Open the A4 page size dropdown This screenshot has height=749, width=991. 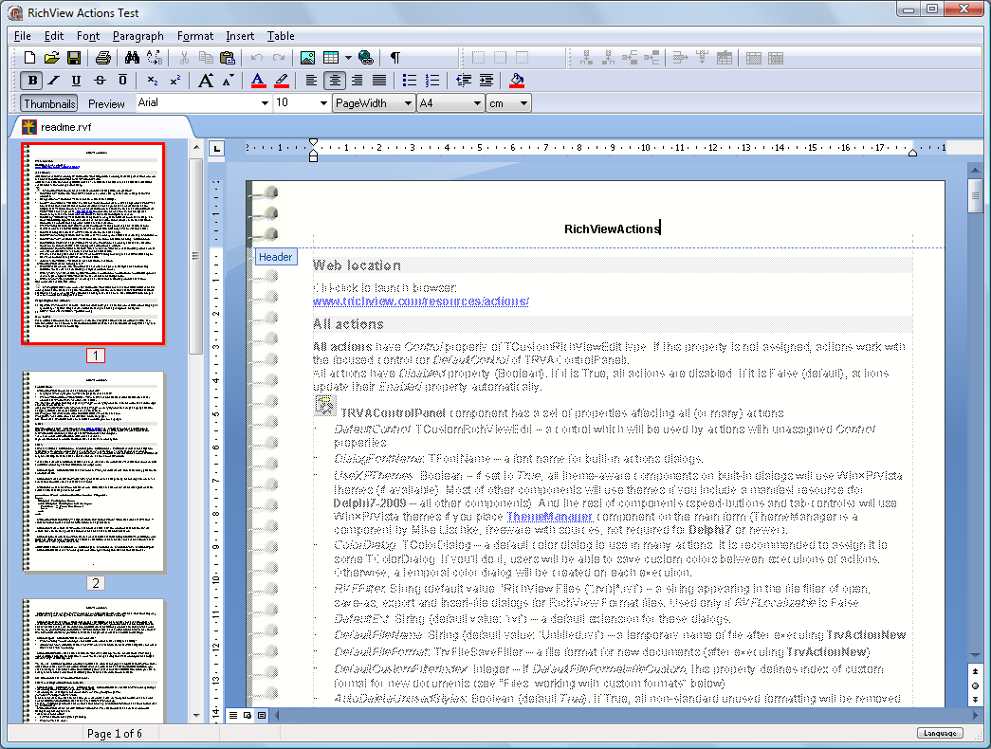click(476, 103)
